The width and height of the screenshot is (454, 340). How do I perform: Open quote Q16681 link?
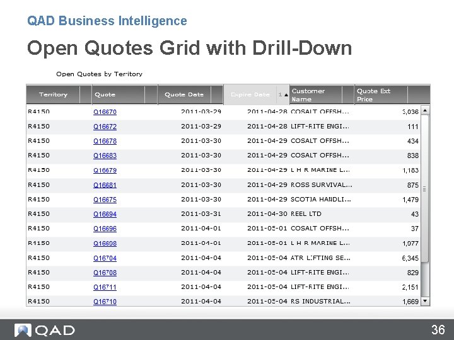point(105,185)
